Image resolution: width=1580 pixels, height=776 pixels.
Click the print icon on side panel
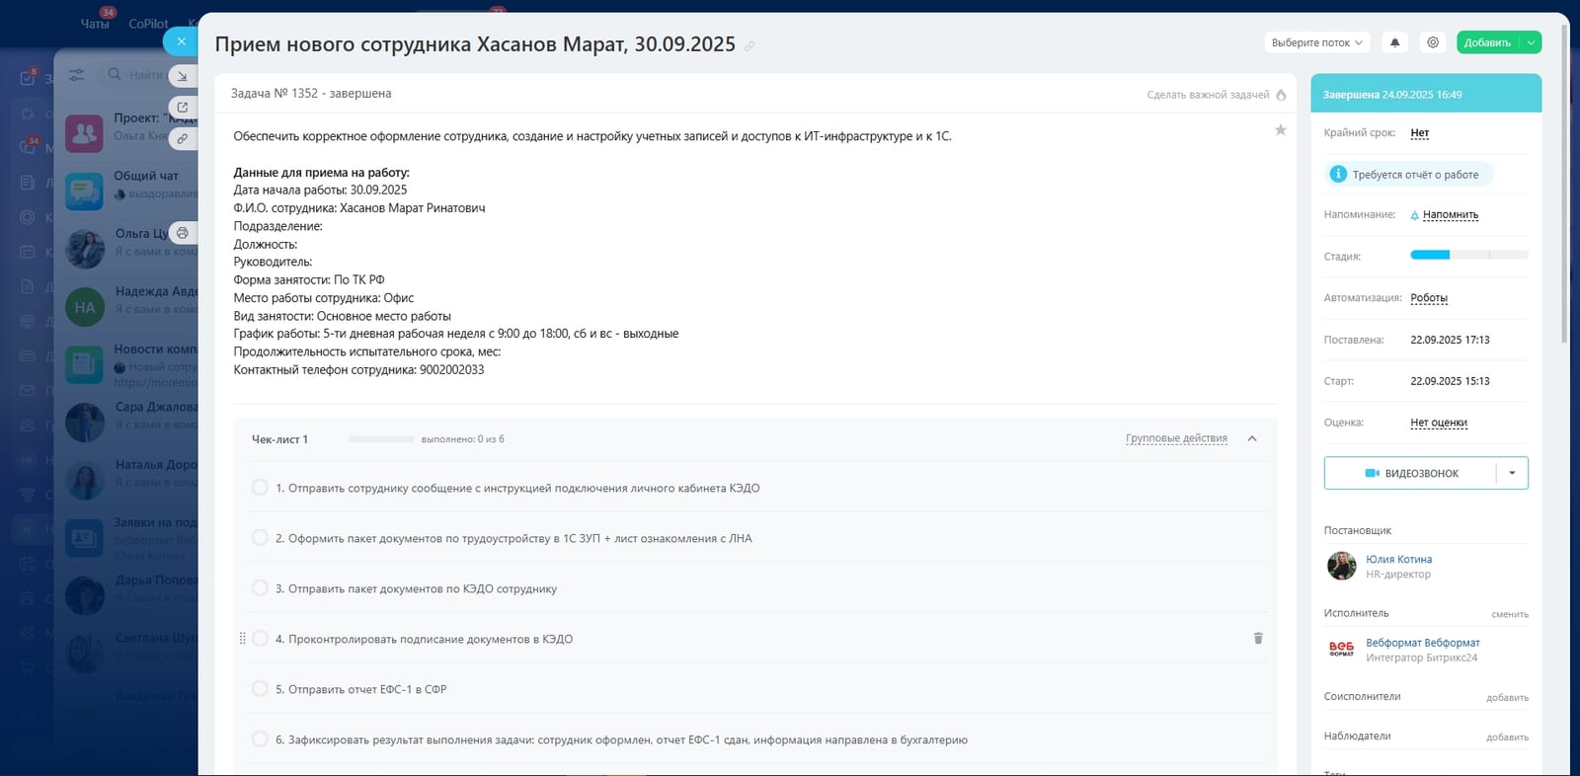click(182, 234)
